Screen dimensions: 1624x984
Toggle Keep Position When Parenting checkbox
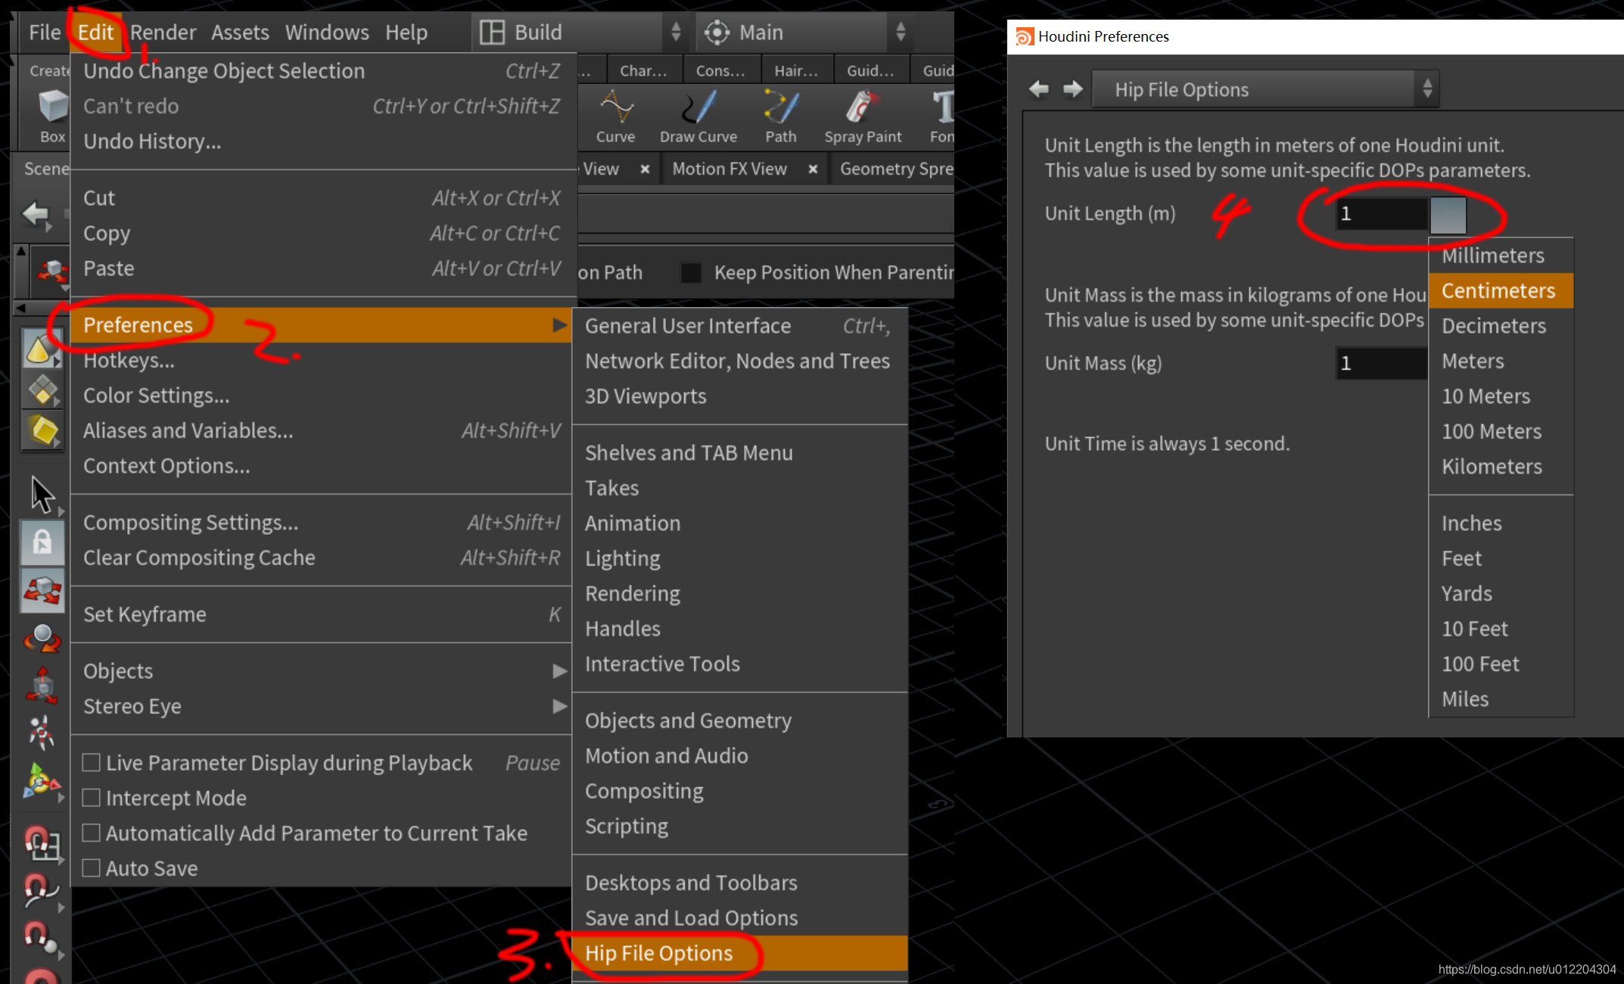691,272
